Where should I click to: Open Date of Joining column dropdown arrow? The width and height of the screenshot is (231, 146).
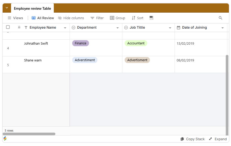(x=222, y=28)
